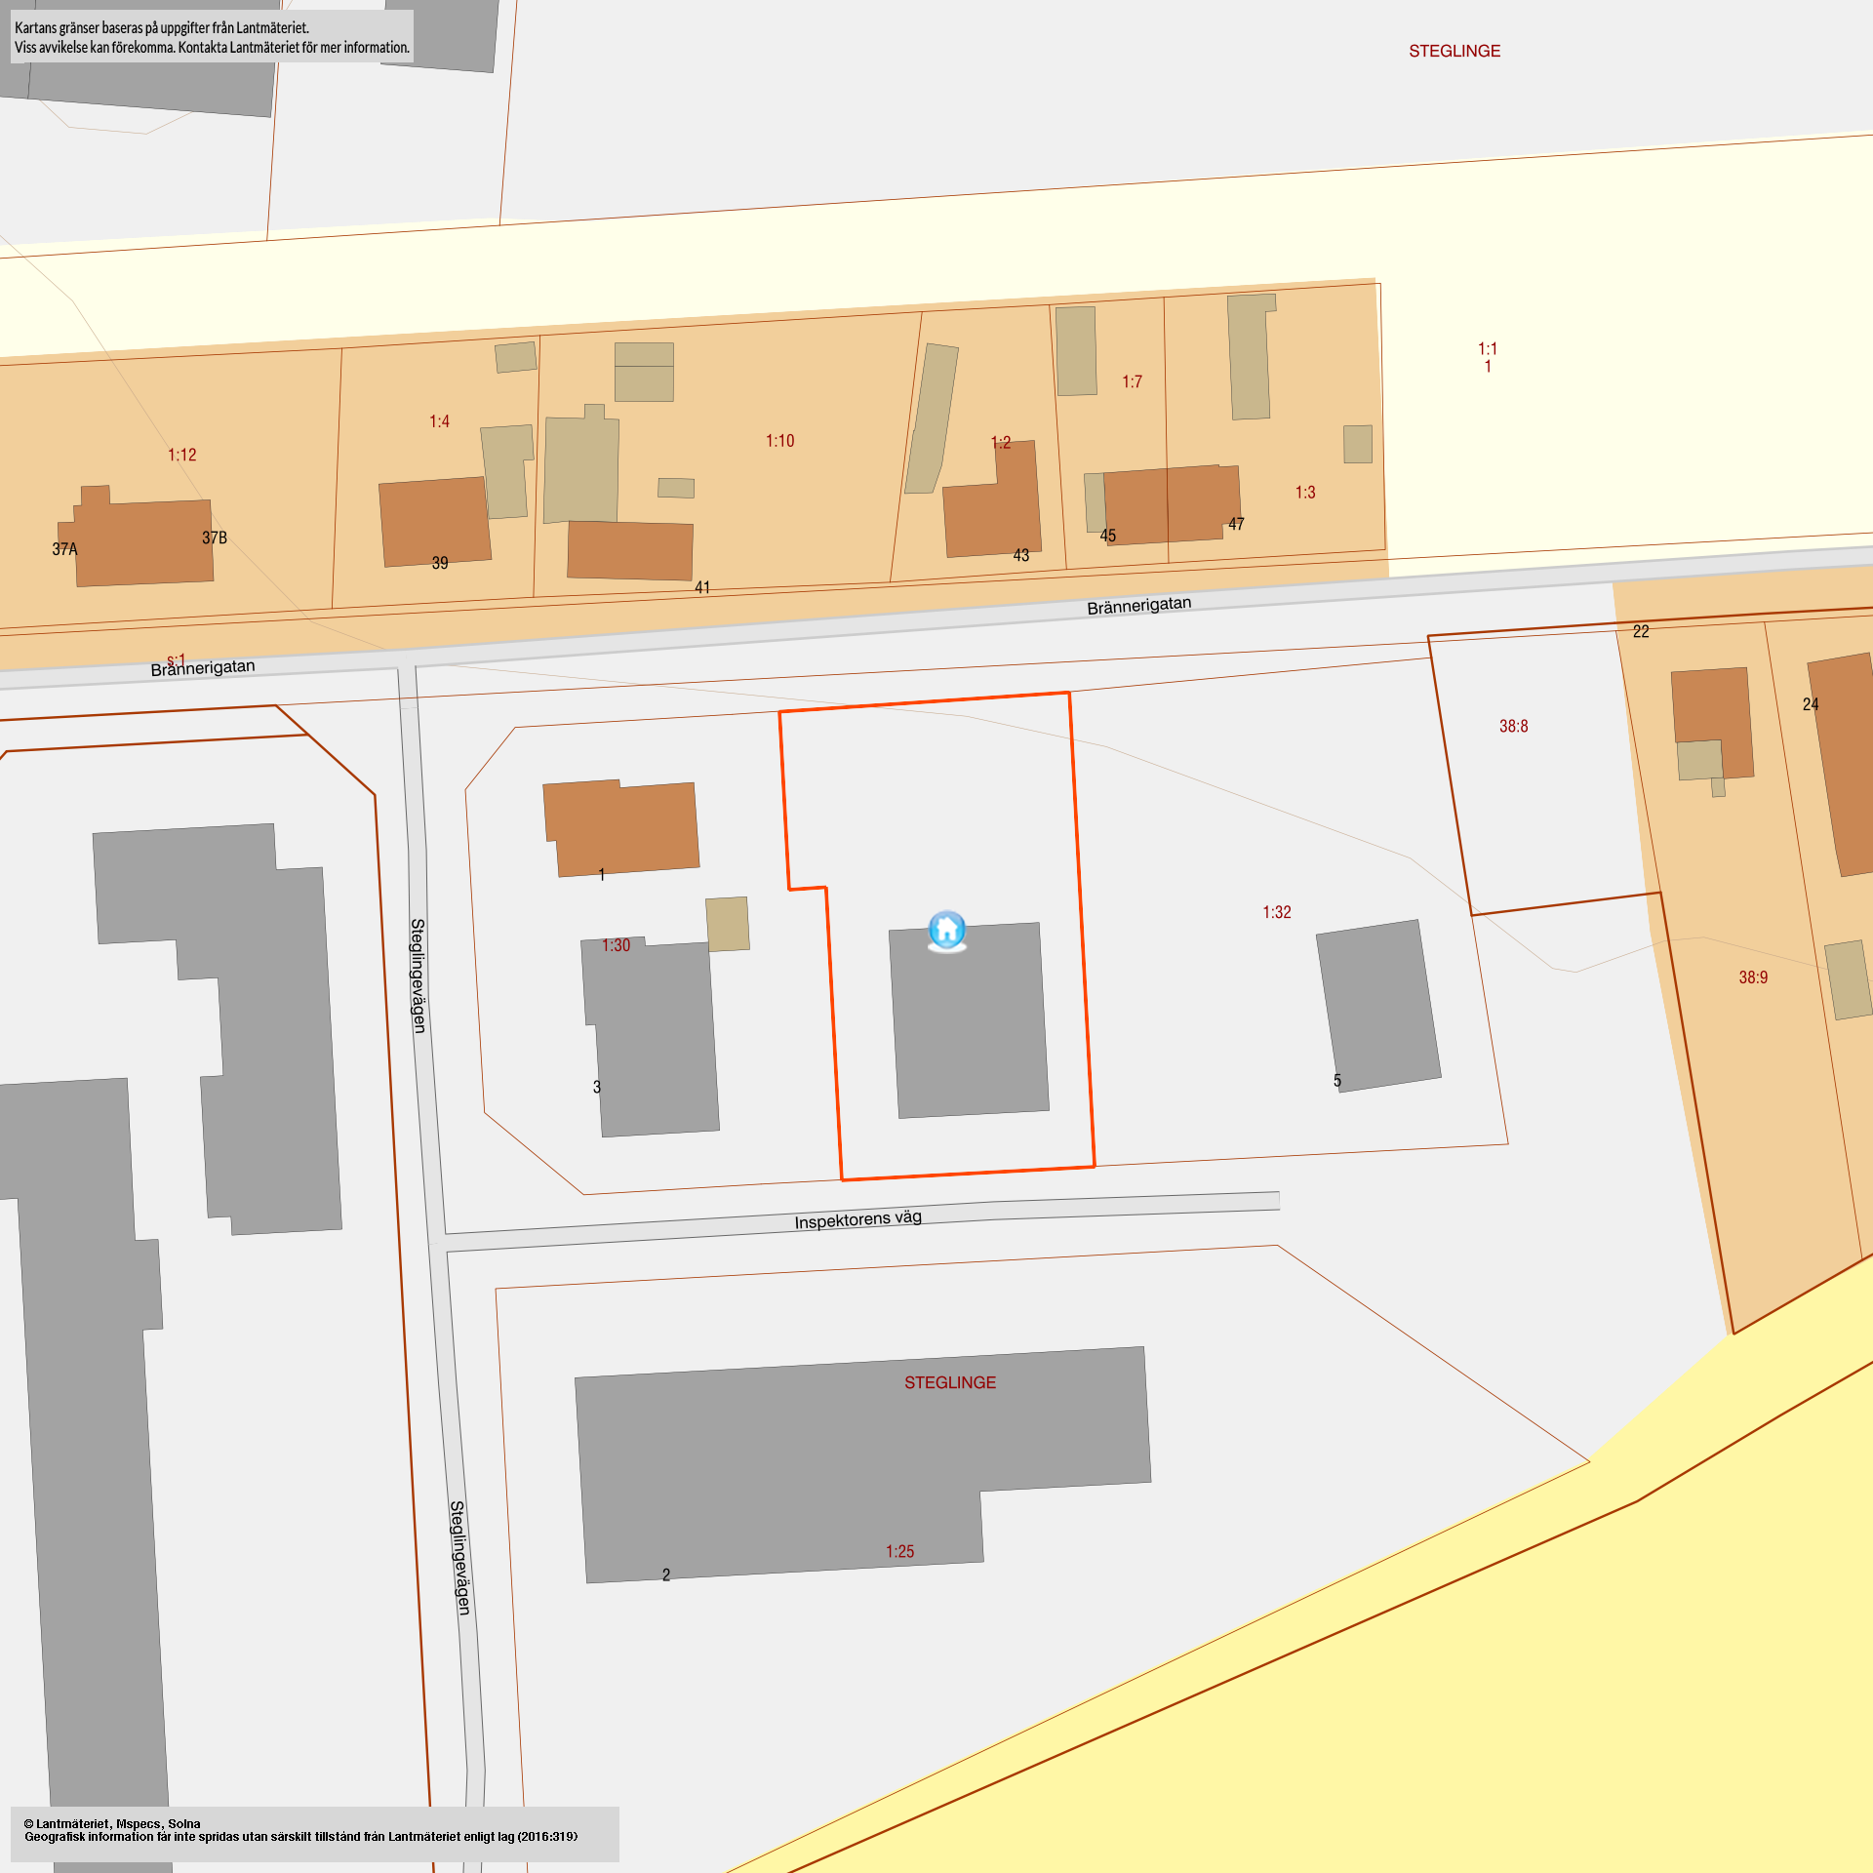Click the house number 24 label

click(1811, 704)
